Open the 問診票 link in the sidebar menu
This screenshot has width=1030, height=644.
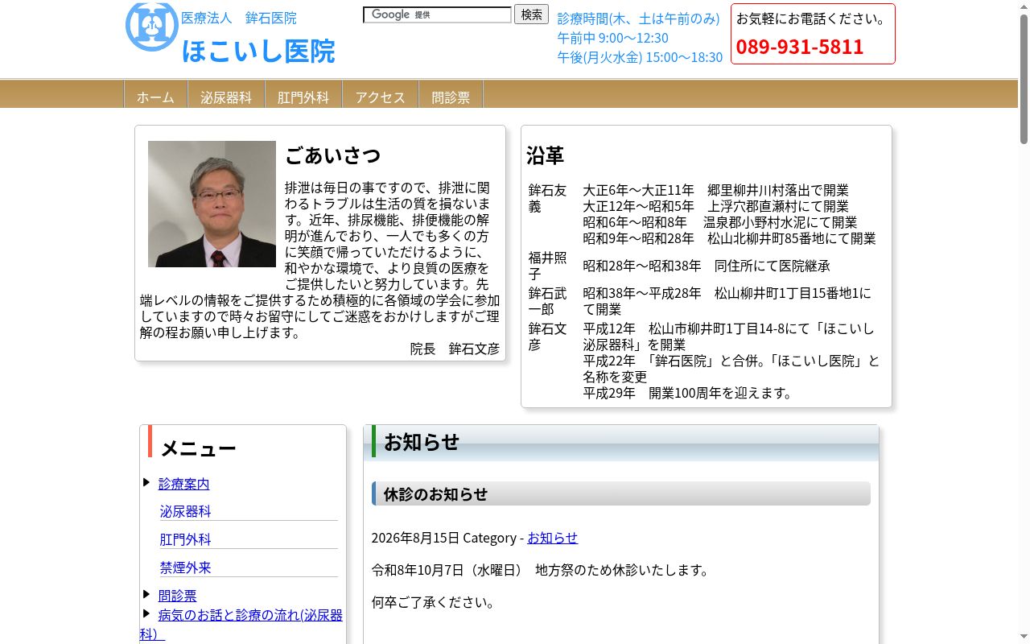coord(177,596)
